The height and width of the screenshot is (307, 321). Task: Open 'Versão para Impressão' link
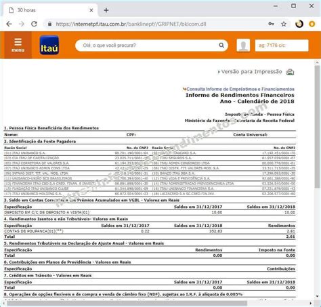tap(251, 72)
